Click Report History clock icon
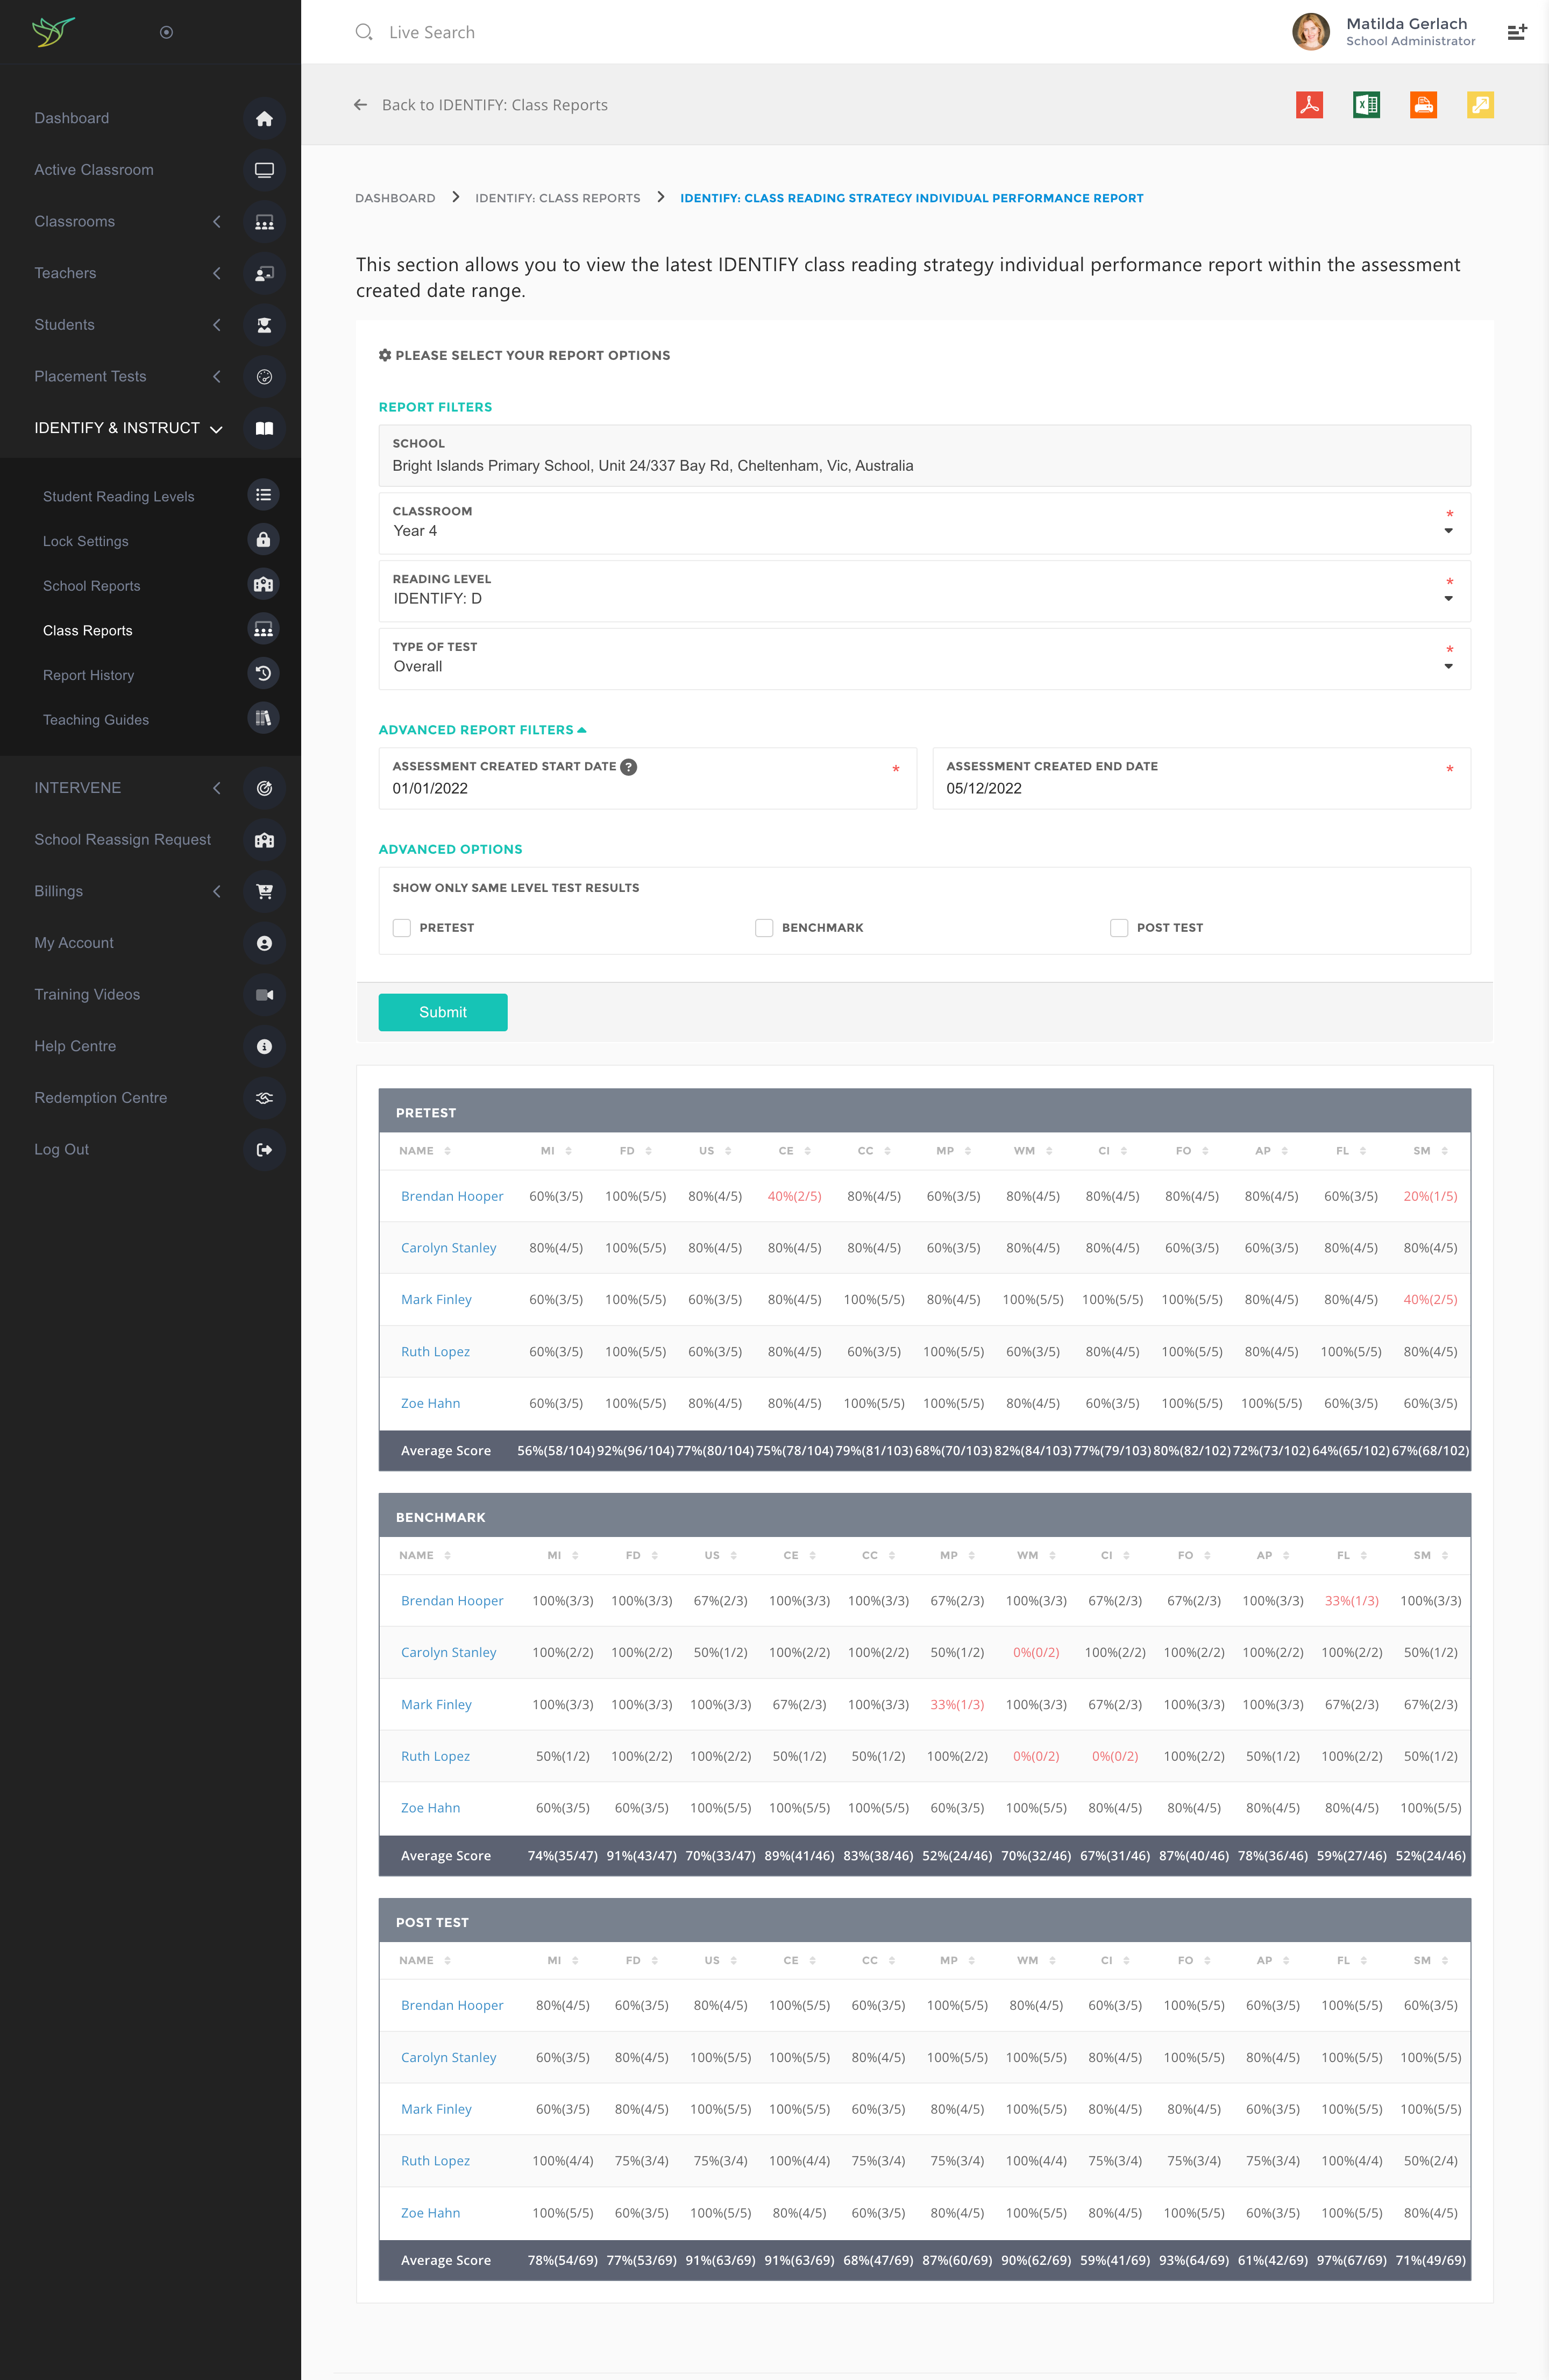Image resolution: width=1549 pixels, height=2380 pixels. (263, 674)
